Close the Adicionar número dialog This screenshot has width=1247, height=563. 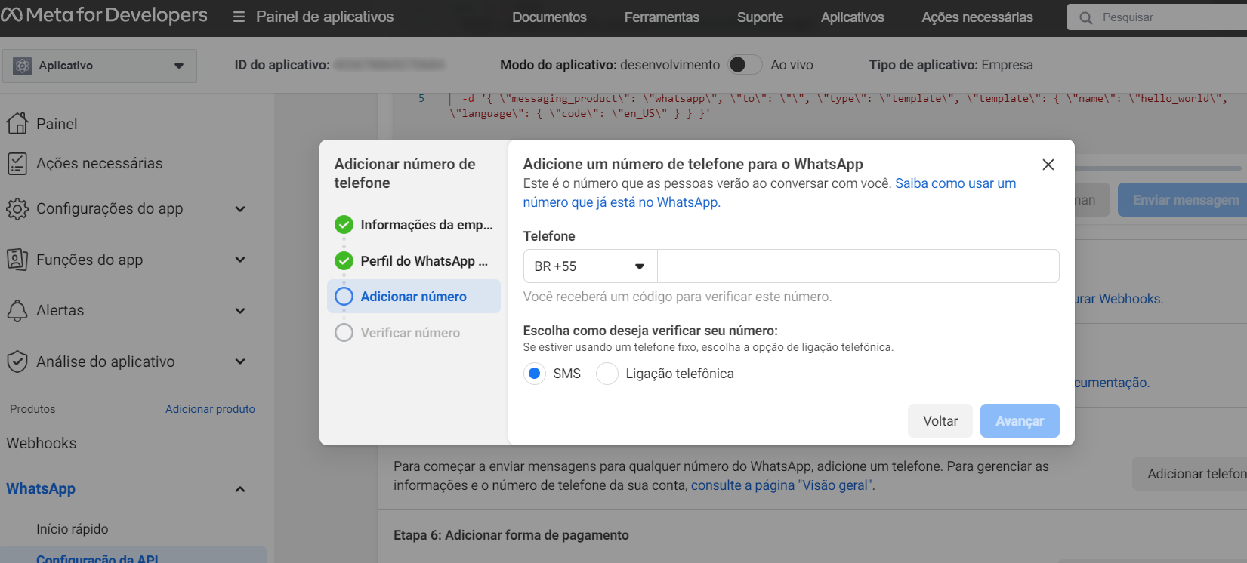(x=1048, y=165)
